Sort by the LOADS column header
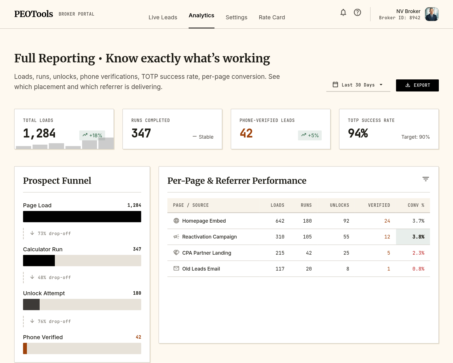 277,205
